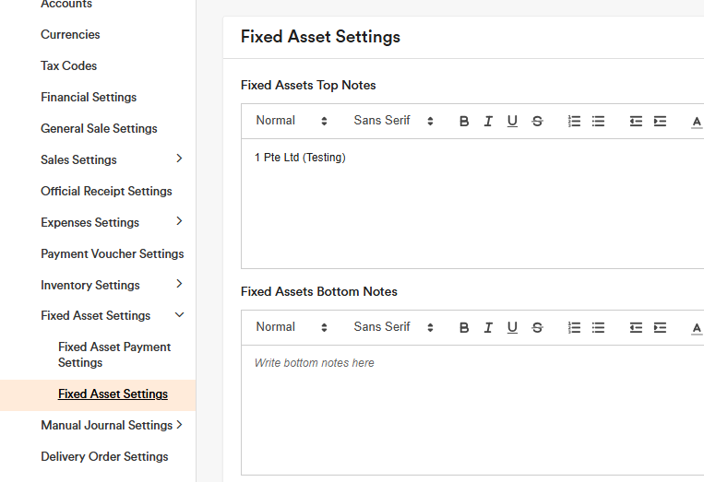Insert numbered list in Bottom Notes
This screenshot has height=482, width=704.
574,328
